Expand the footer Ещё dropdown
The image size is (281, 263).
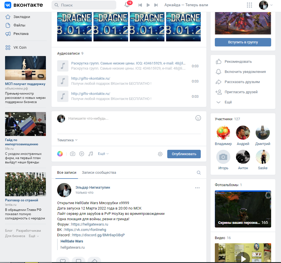[34, 236]
